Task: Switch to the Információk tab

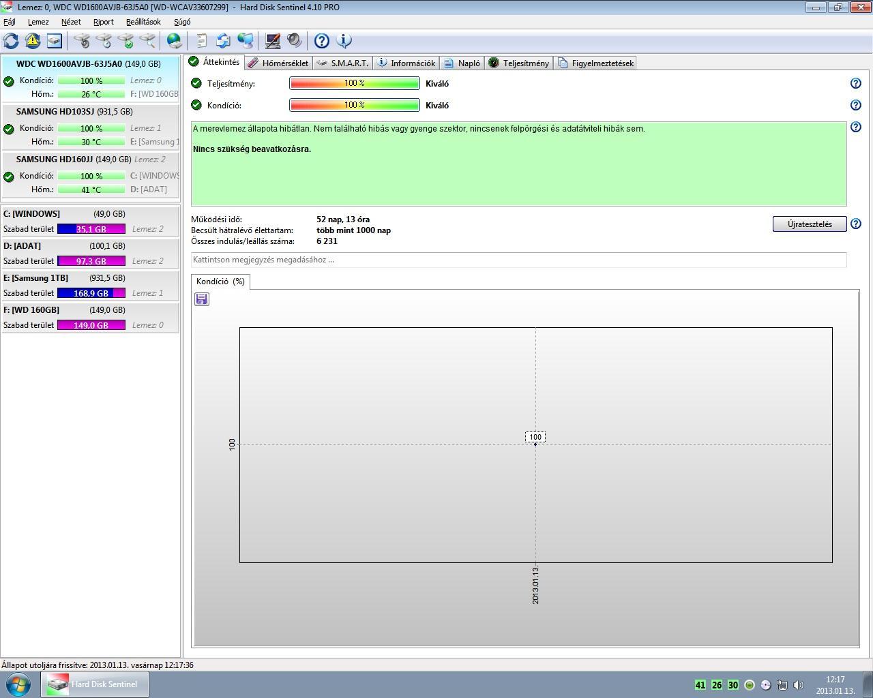Action: (406, 63)
